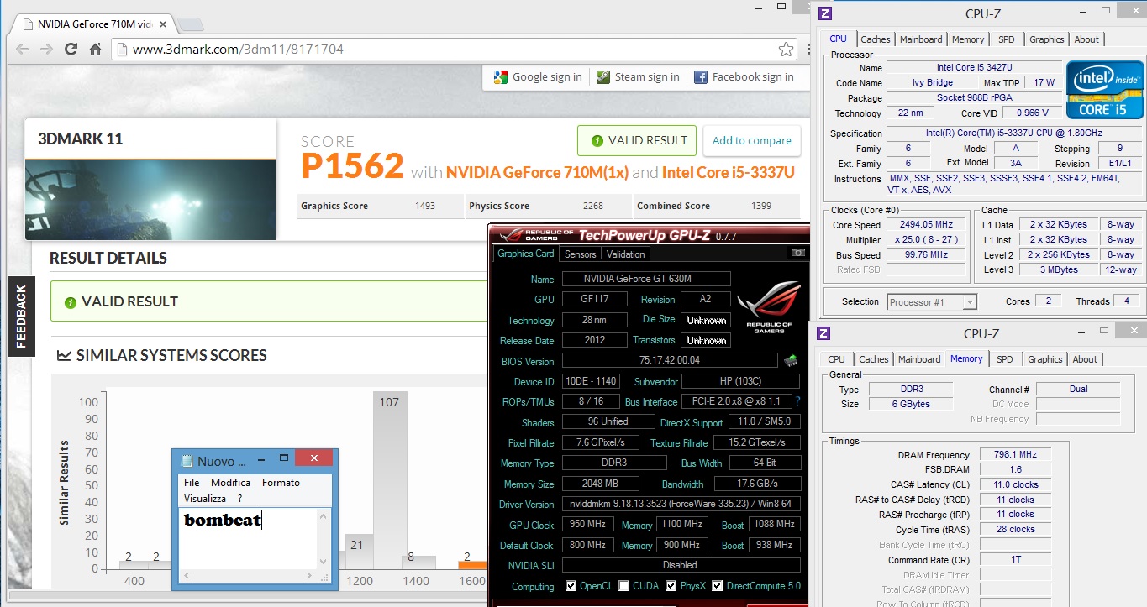Go to Chrome home page icon
Screen dimensions: 1147x607
96,50
